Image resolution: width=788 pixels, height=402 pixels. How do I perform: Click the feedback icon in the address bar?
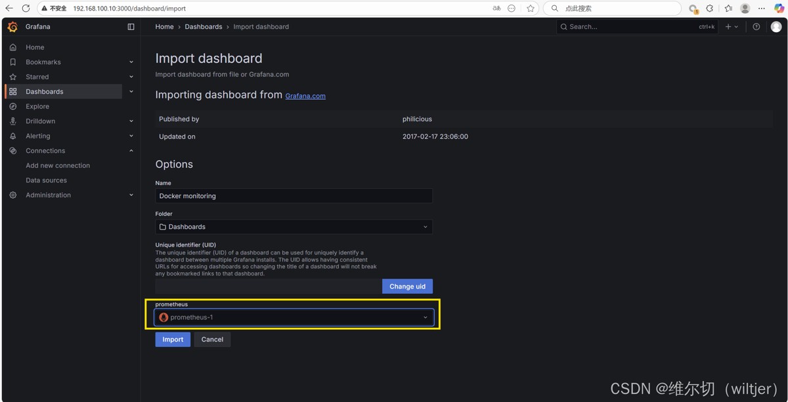[x=512, y=9]
